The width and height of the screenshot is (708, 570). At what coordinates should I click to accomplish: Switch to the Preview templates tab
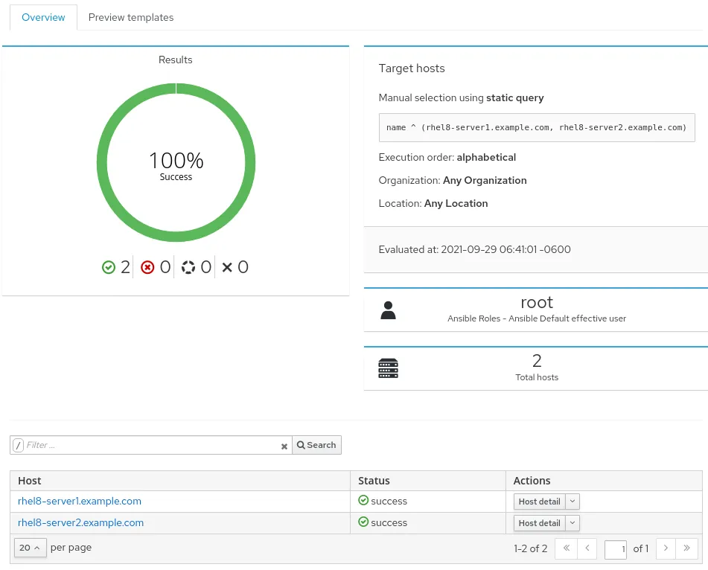131,17
